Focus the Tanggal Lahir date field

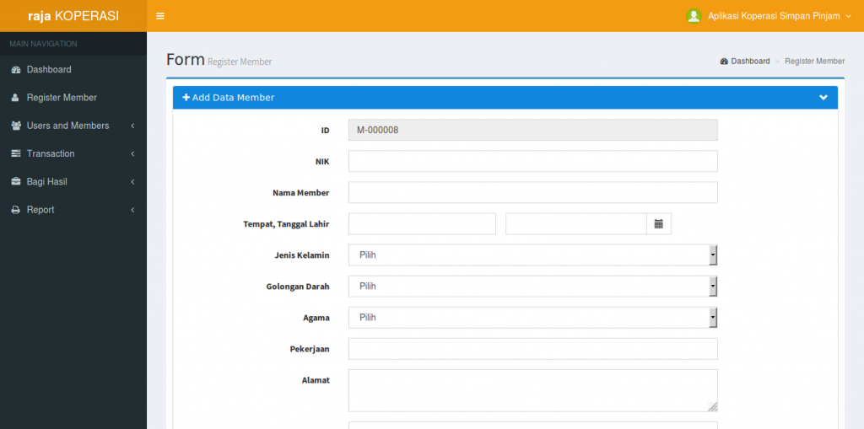(575, 224)
